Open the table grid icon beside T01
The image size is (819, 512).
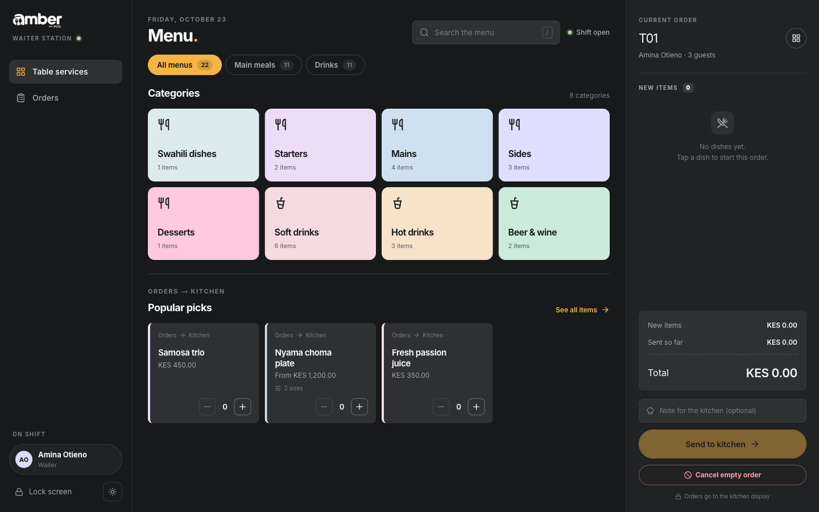[x=796, y=38]
